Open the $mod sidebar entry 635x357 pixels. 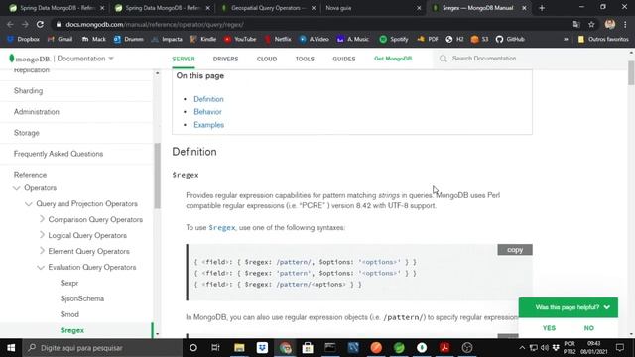(69, 314)
